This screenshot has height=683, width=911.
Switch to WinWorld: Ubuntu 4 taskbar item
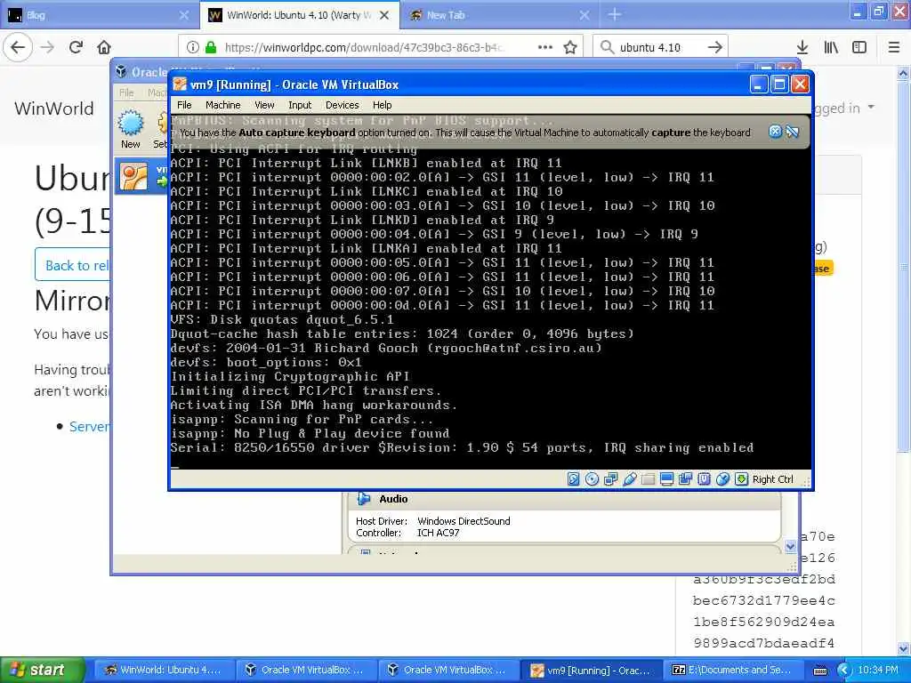click(165, 670)
